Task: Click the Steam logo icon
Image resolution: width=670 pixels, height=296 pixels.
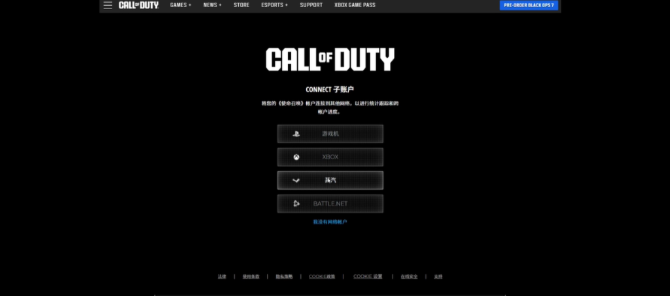Action: (x=296, y=180)
